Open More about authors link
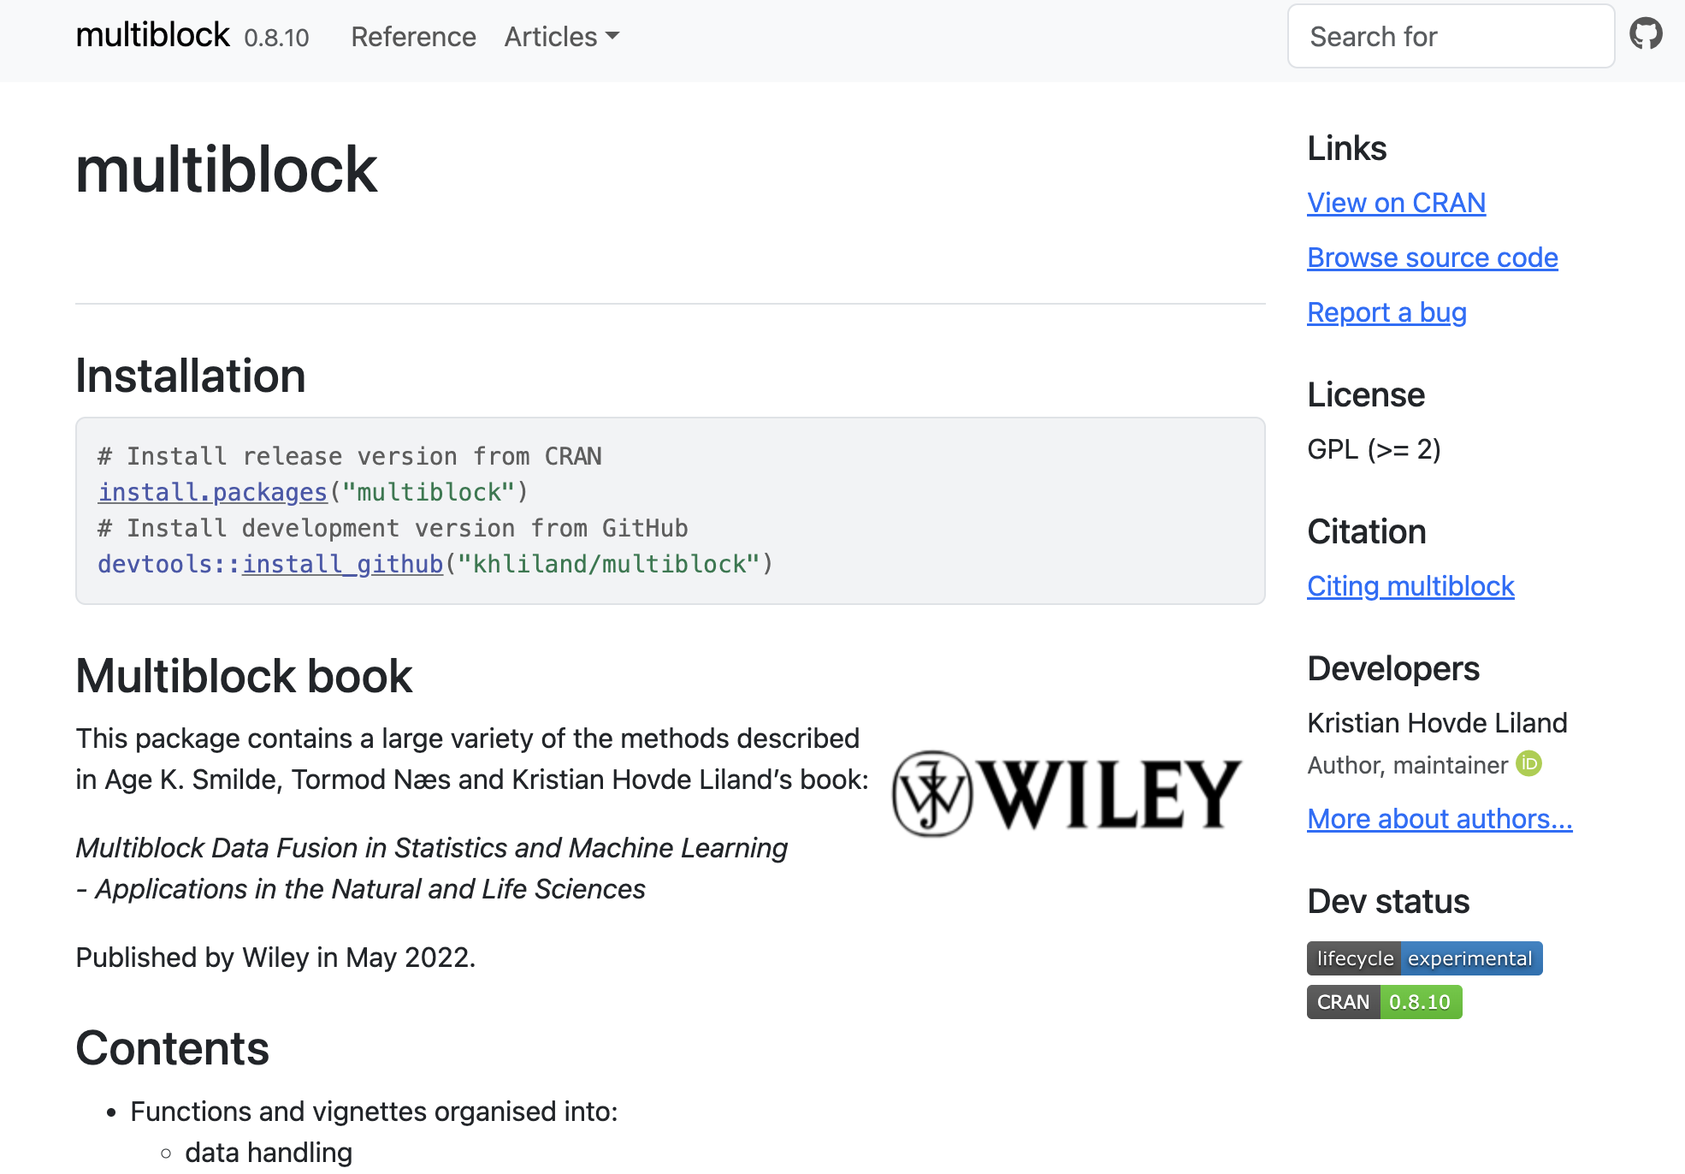This screenshot has width=1685, height=1174. pos(1440,819)
